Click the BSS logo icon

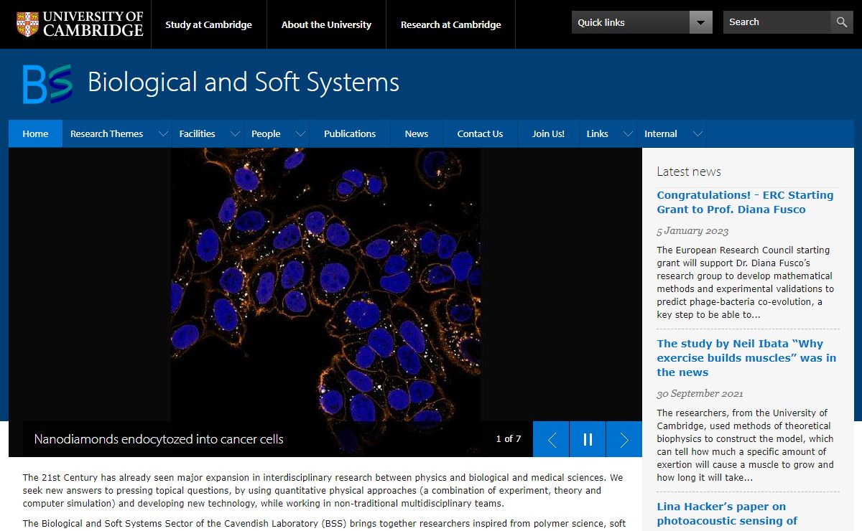pyautogui.click(x=47, y=84)
